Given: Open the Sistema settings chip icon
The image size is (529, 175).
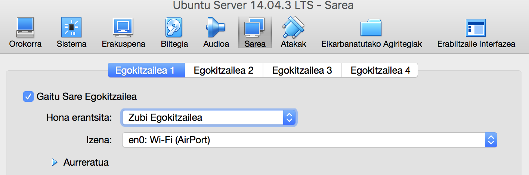Looking at the screenshot, I should pos(71,28).
